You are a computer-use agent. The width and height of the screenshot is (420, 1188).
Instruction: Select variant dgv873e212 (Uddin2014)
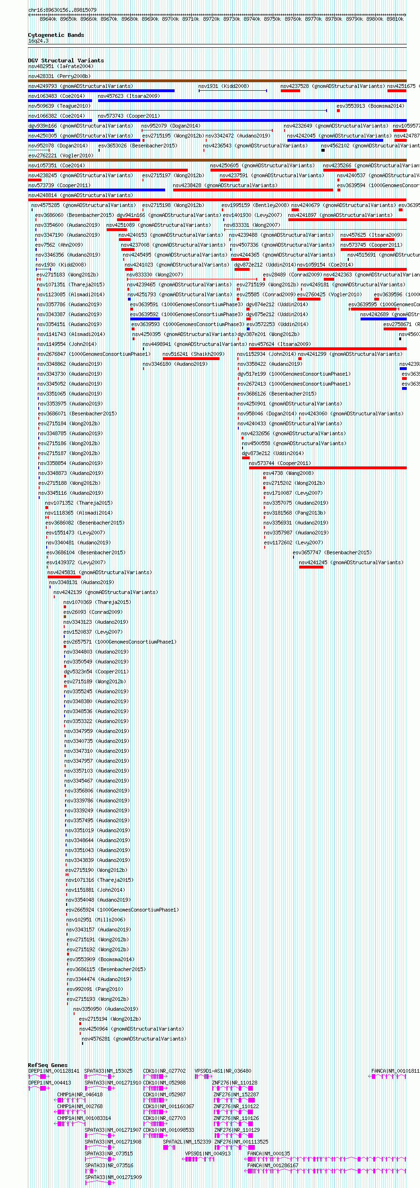coord(273,453)
